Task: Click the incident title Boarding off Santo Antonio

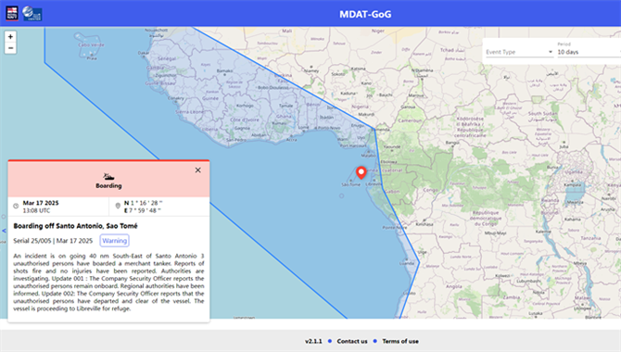Action: [76, 226]
